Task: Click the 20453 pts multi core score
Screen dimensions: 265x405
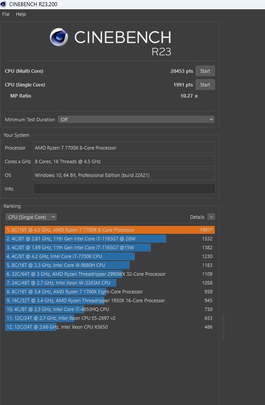Action: [182, 71]
